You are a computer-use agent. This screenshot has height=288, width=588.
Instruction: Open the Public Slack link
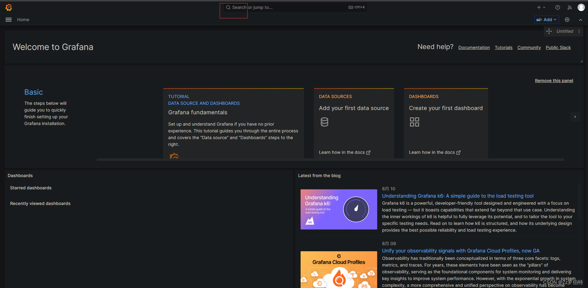click(558, 47)
